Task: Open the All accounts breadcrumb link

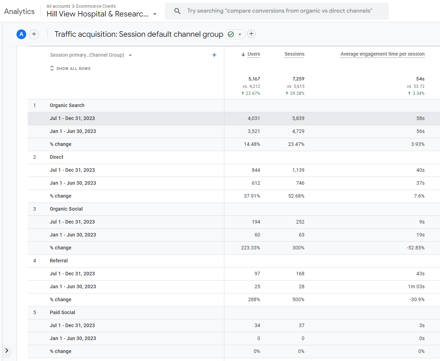Action: (x=58, y=6)
